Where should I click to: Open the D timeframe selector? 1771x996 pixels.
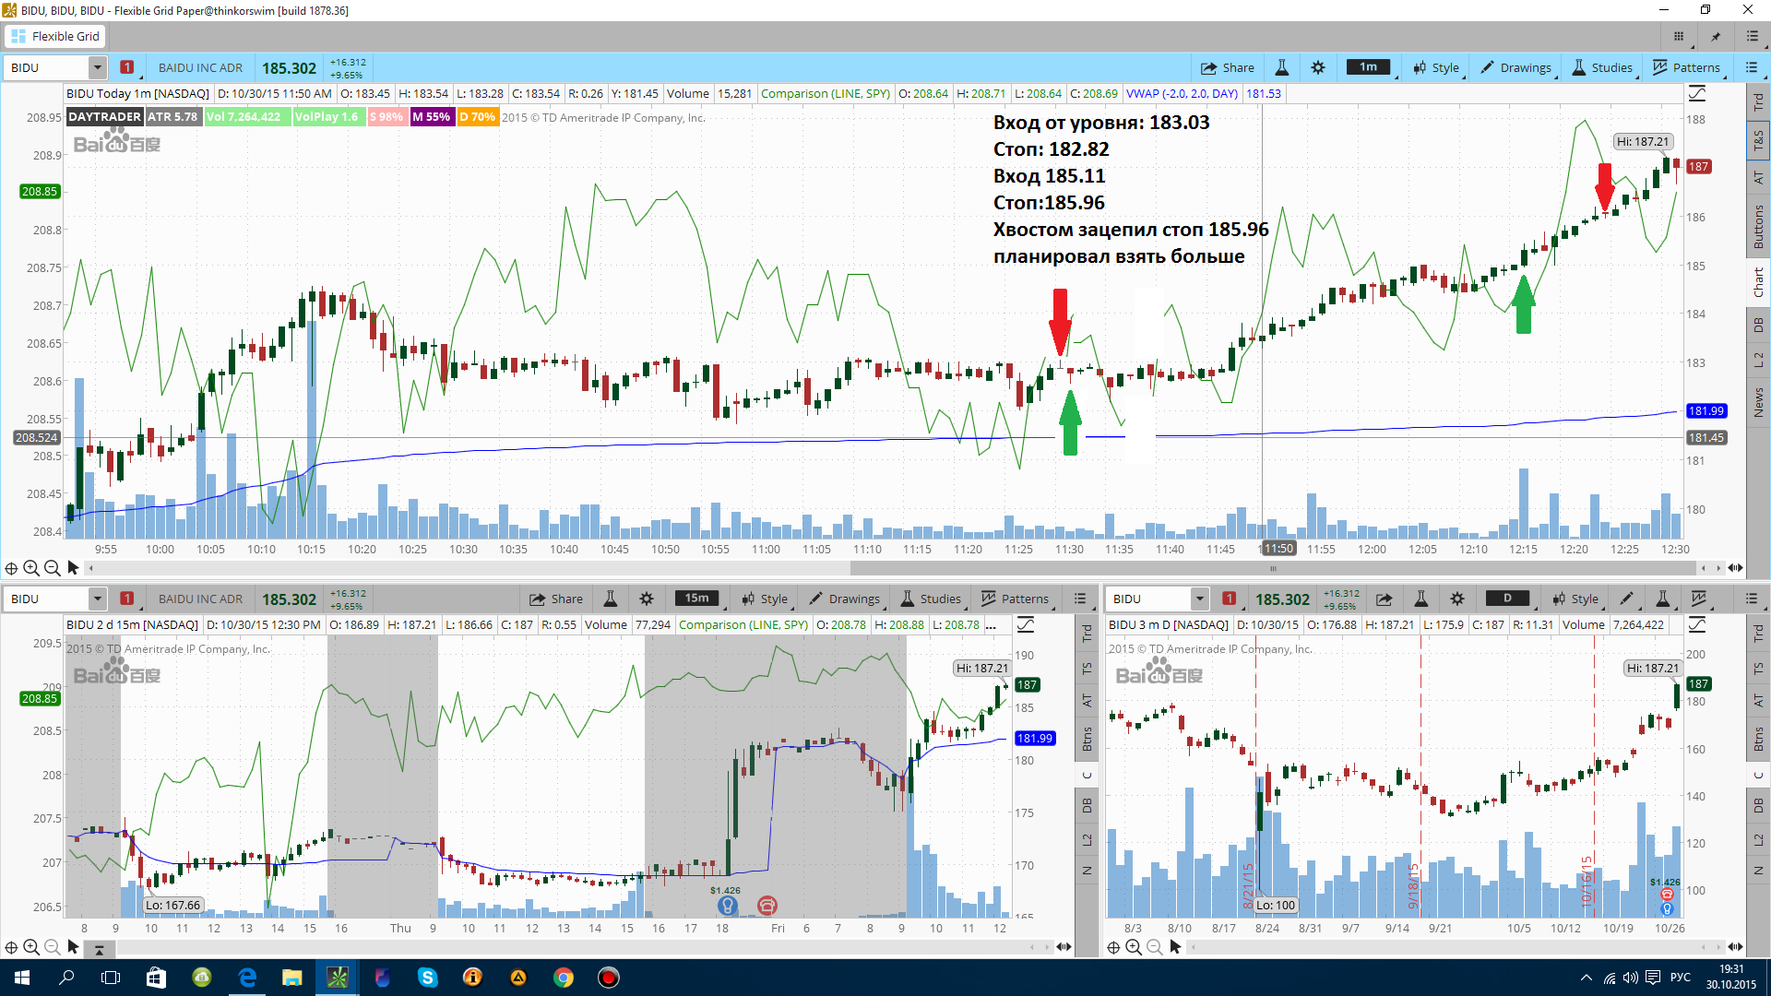(x=1508, y=599)
